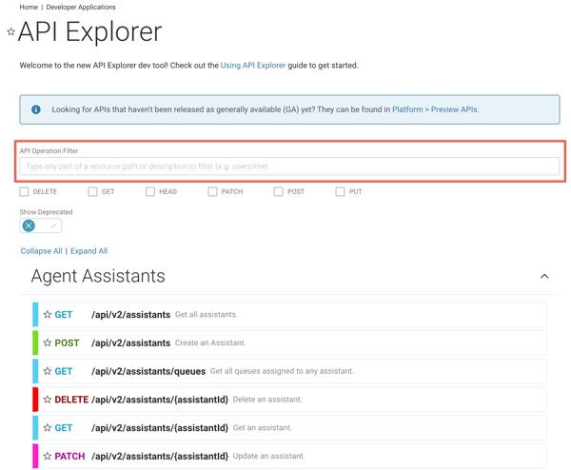The width and height of the screenshot is (571, 470).
Task: Favorite the PATCH assistant operation
Action: point(47,457)
